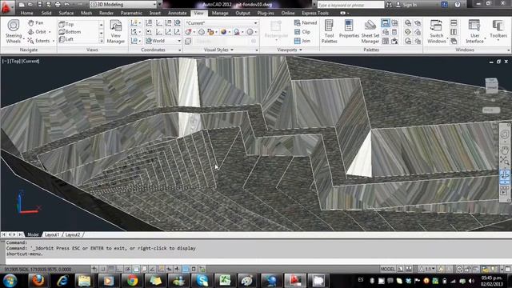Screen dimensions: 512x288
Task: Show the Properties palette
Action: (349, 30)
